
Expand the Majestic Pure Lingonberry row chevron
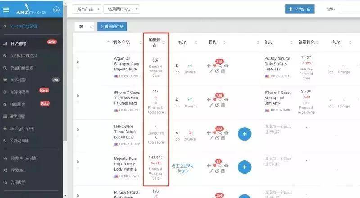tap(78, 162)
